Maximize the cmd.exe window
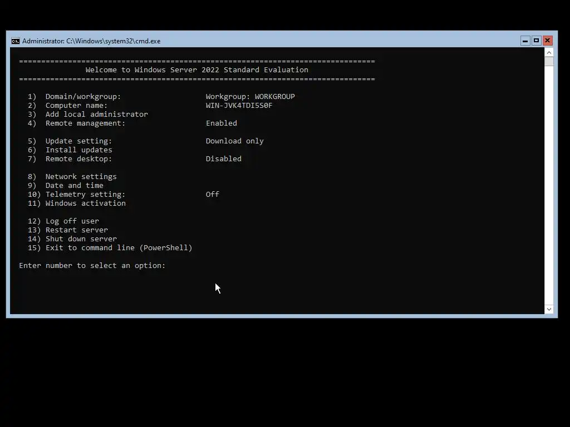Screen dimensions: 570x427 click(536, 41)
